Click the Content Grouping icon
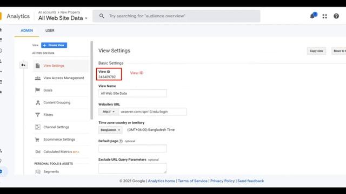This screenshot has width=346, height=194. (38, 102)
